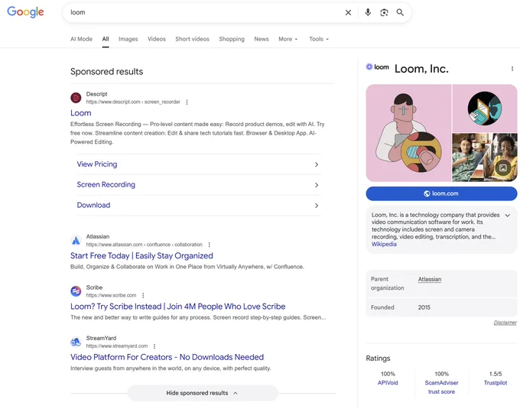This screenshot has width=520, height=409.
Task: Collapse with Hide sponsored results button
Action: 203,393
